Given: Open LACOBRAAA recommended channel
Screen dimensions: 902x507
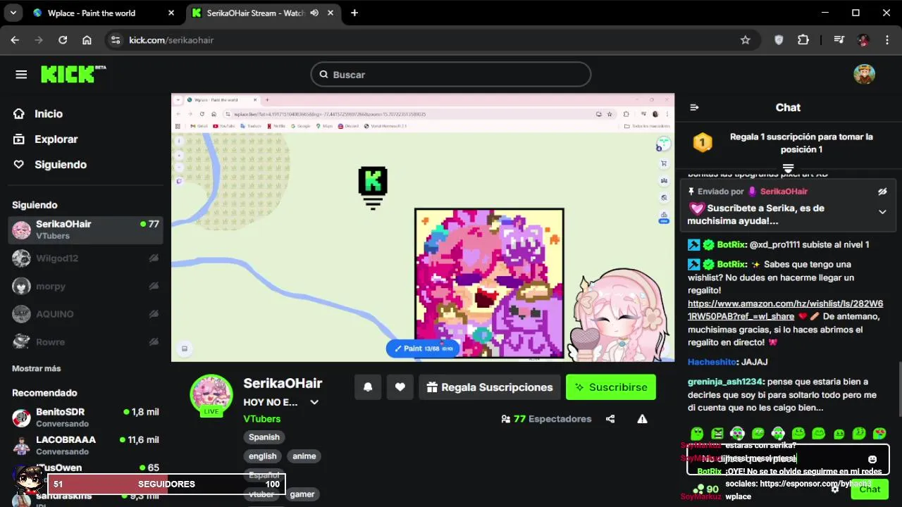Looking at the screenshot, I should pos(86,445).
